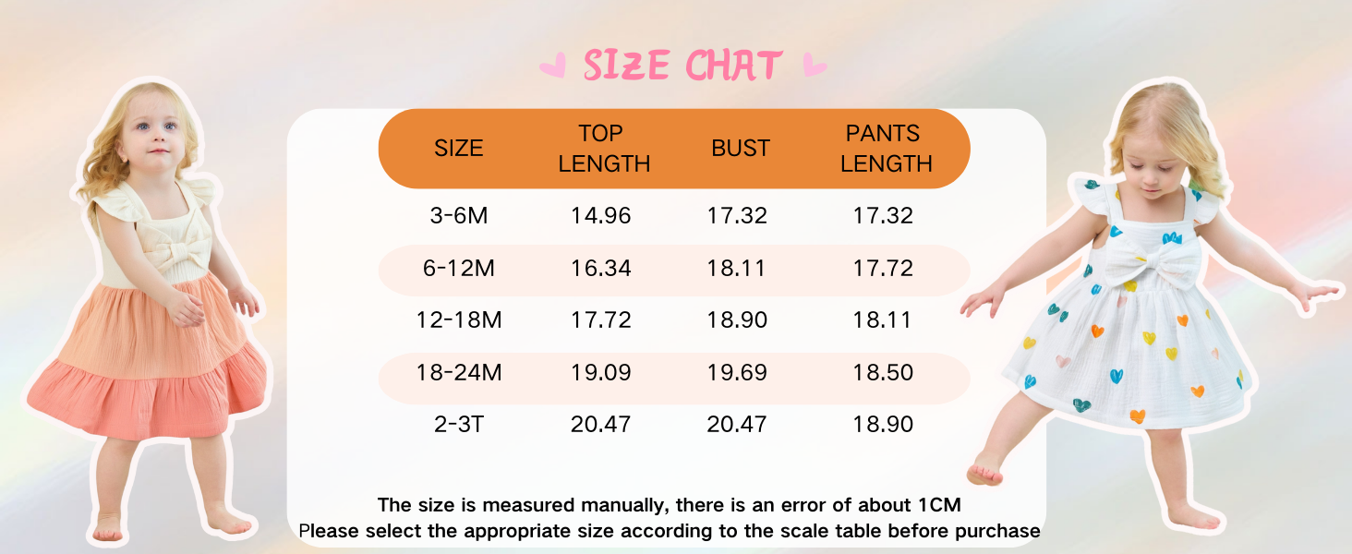Click the TOP LENGTH column header
This screenshot has width=1352, height=554.
tap(604, 148)
